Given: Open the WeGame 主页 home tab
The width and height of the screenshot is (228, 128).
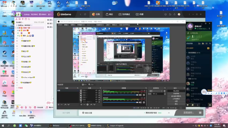Looking at the screenshot, I should tap(96, 14).
